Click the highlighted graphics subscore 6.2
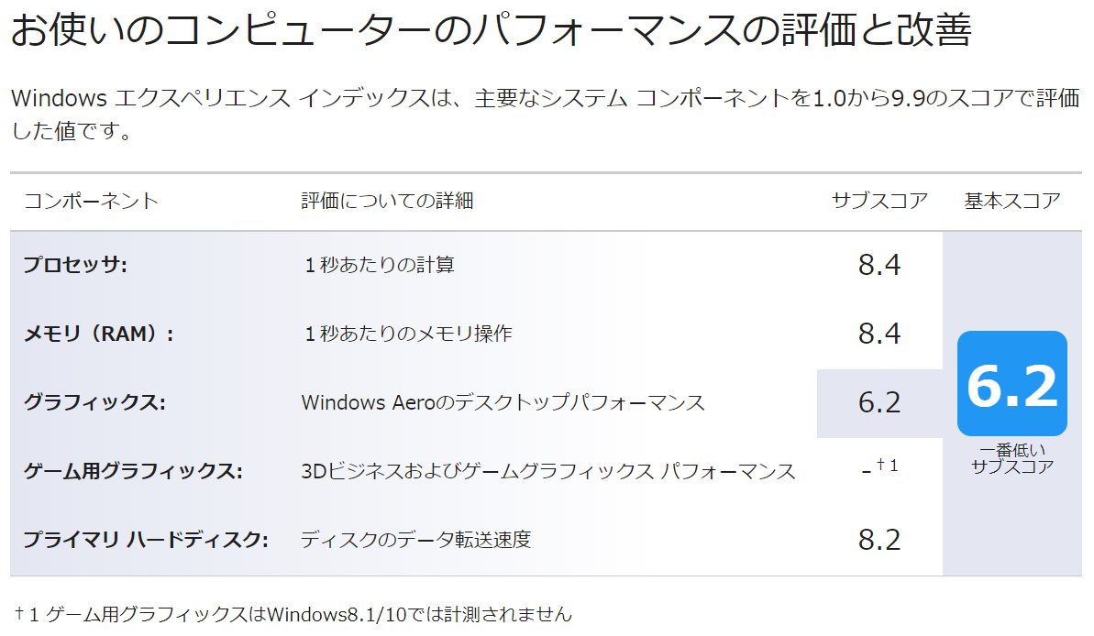 coord(879,402)
